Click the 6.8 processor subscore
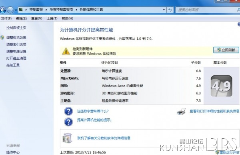Image resolution: width=240 pixels, height=155 pixels. pos(198,71)
